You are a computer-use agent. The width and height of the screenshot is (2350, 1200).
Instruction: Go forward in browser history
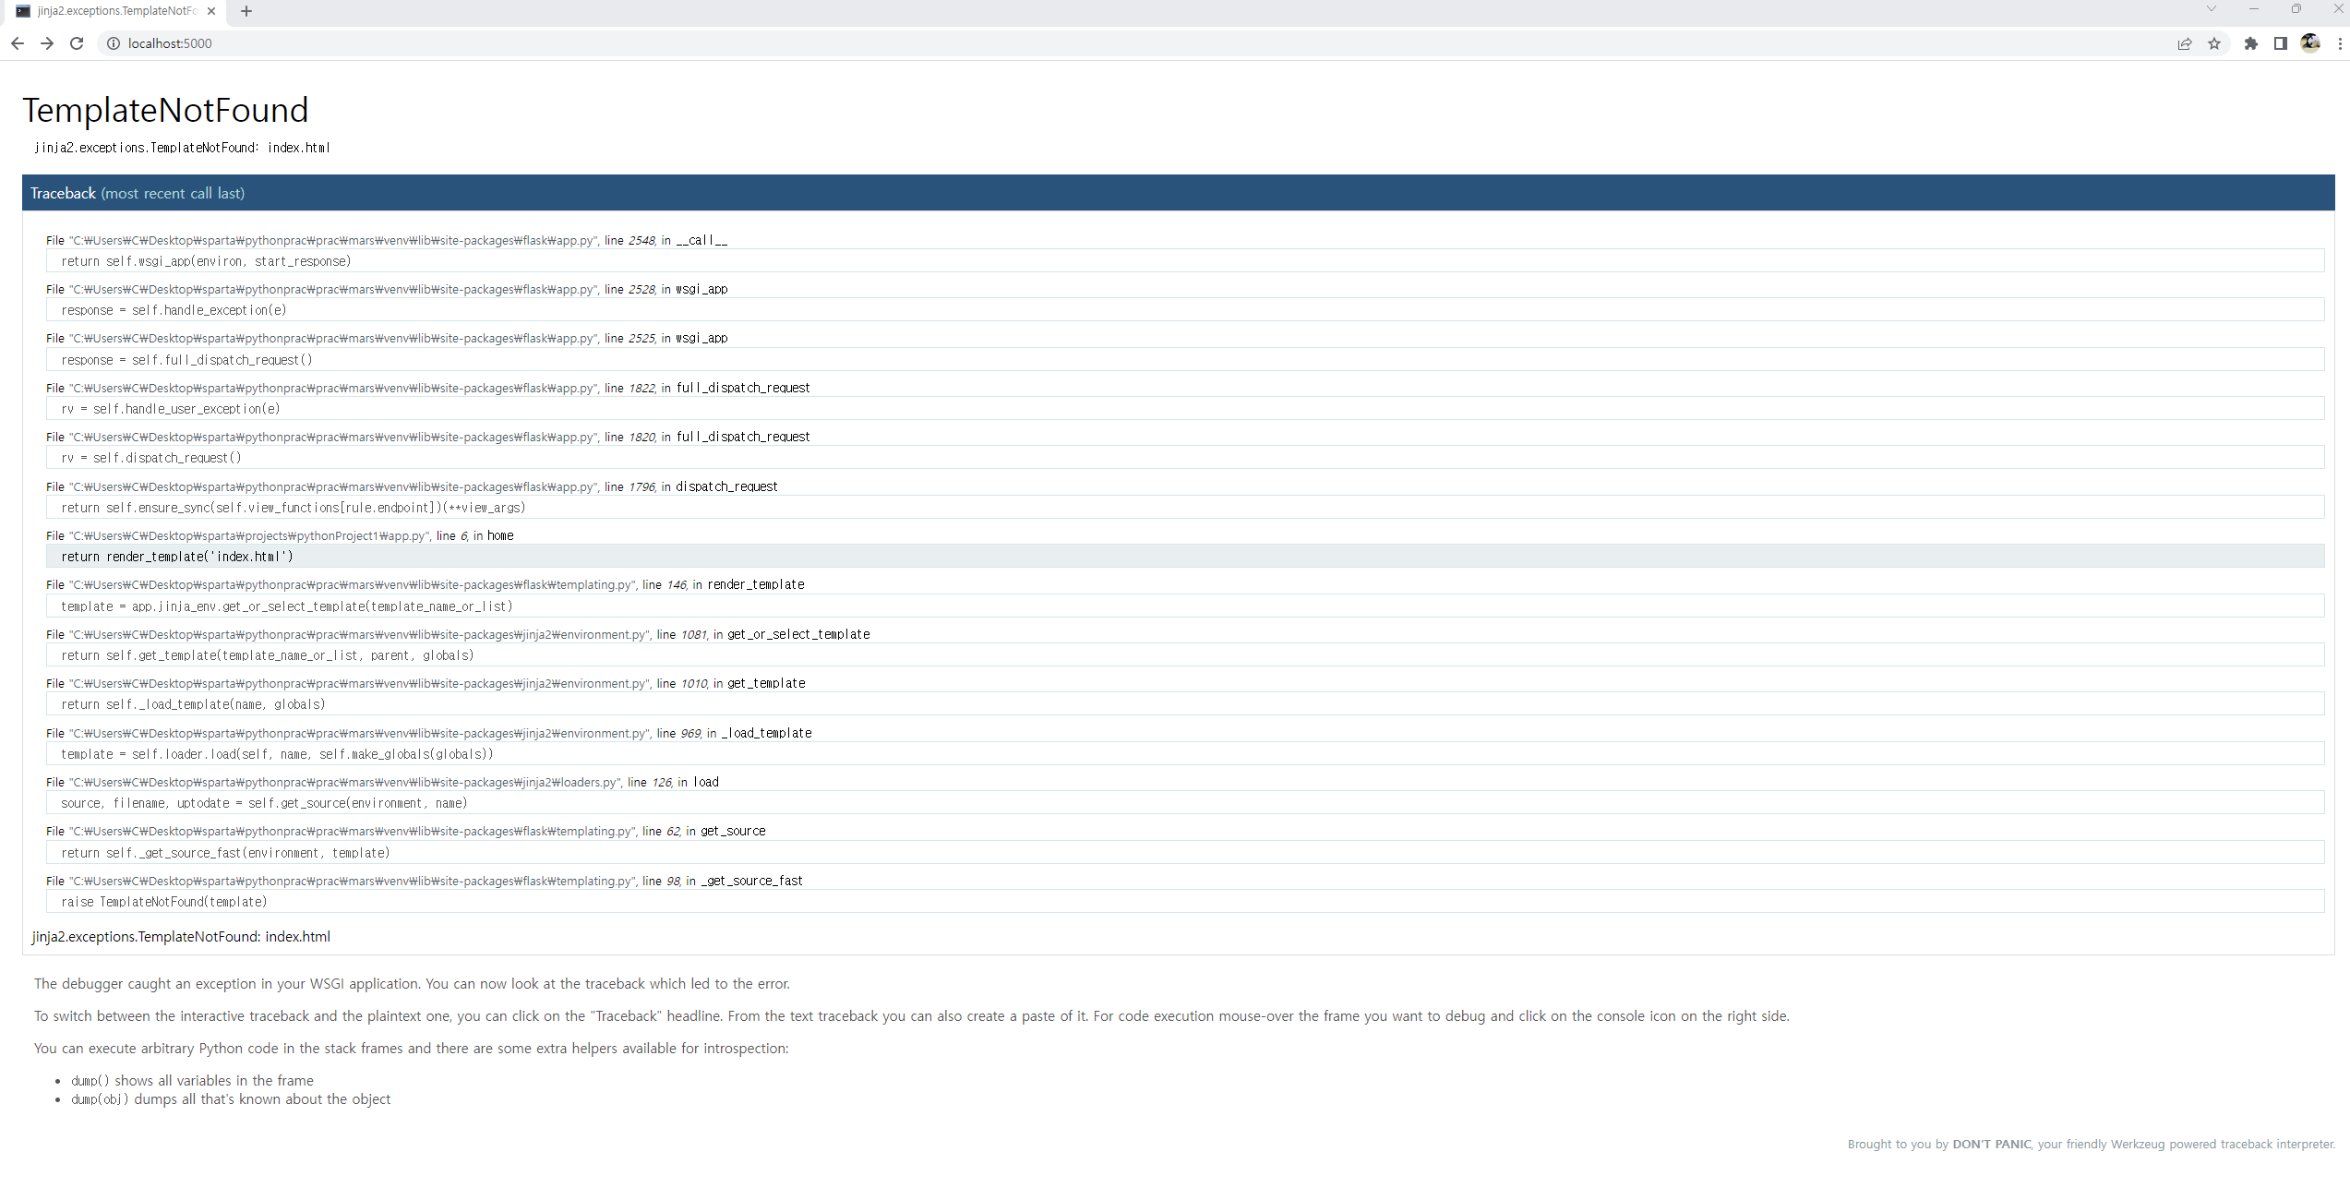(x=47, y=43)
